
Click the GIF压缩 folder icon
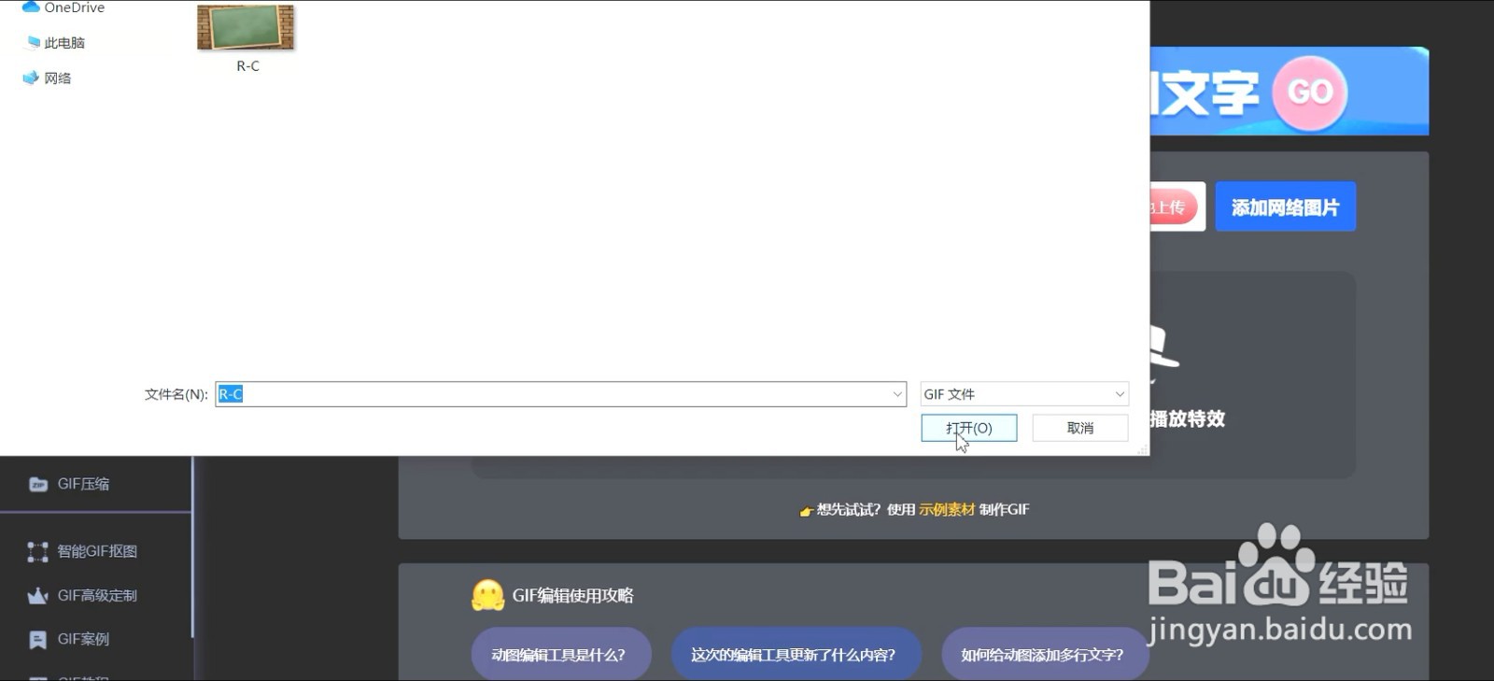pyautogui.click(x=38, y=484)
